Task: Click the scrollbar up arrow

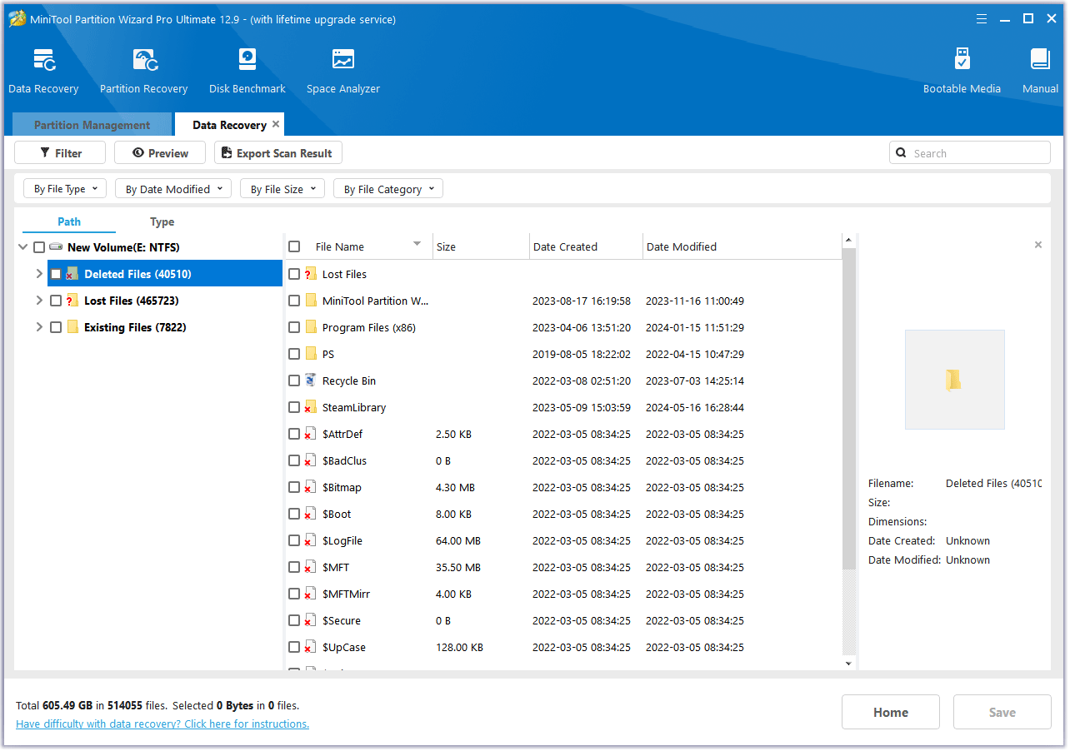Action: pos(849,241)
